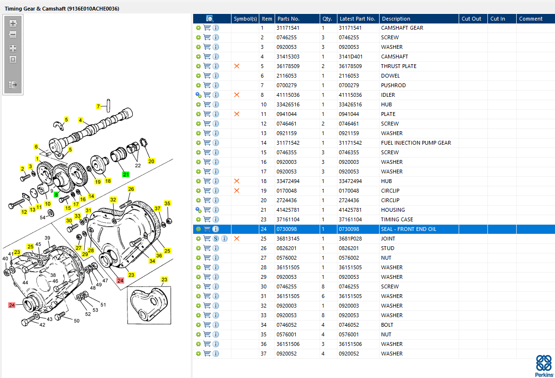
Task: Add TIMING CASE to cart
Action: (x=207, y=219)
